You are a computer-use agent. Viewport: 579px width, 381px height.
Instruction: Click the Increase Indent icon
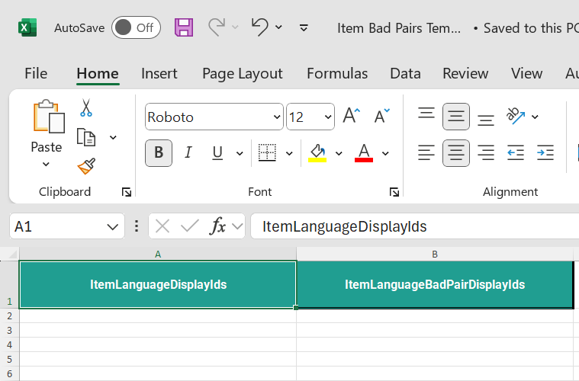click(545, 153)
